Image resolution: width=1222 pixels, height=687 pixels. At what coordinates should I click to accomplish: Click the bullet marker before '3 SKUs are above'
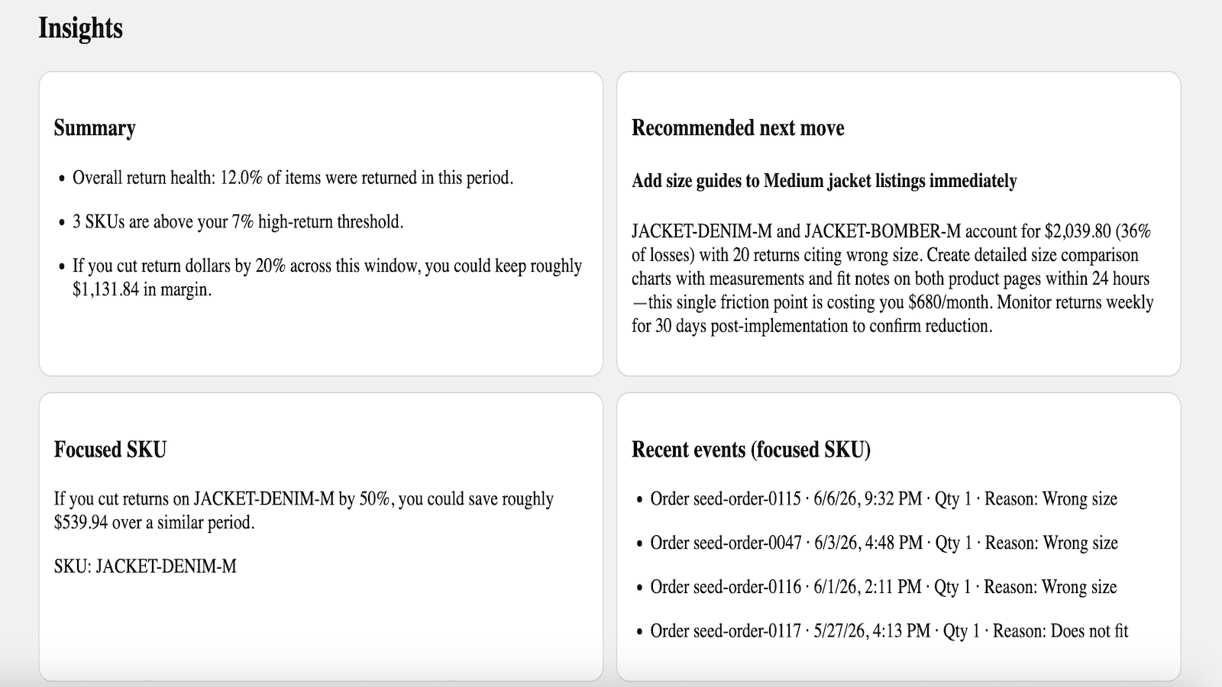pos(62,223)
